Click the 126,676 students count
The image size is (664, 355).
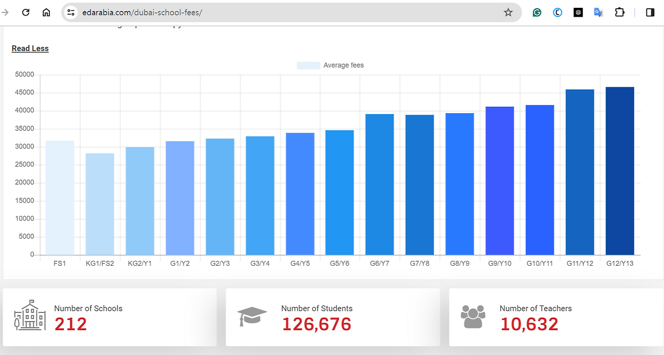(317, 324)
